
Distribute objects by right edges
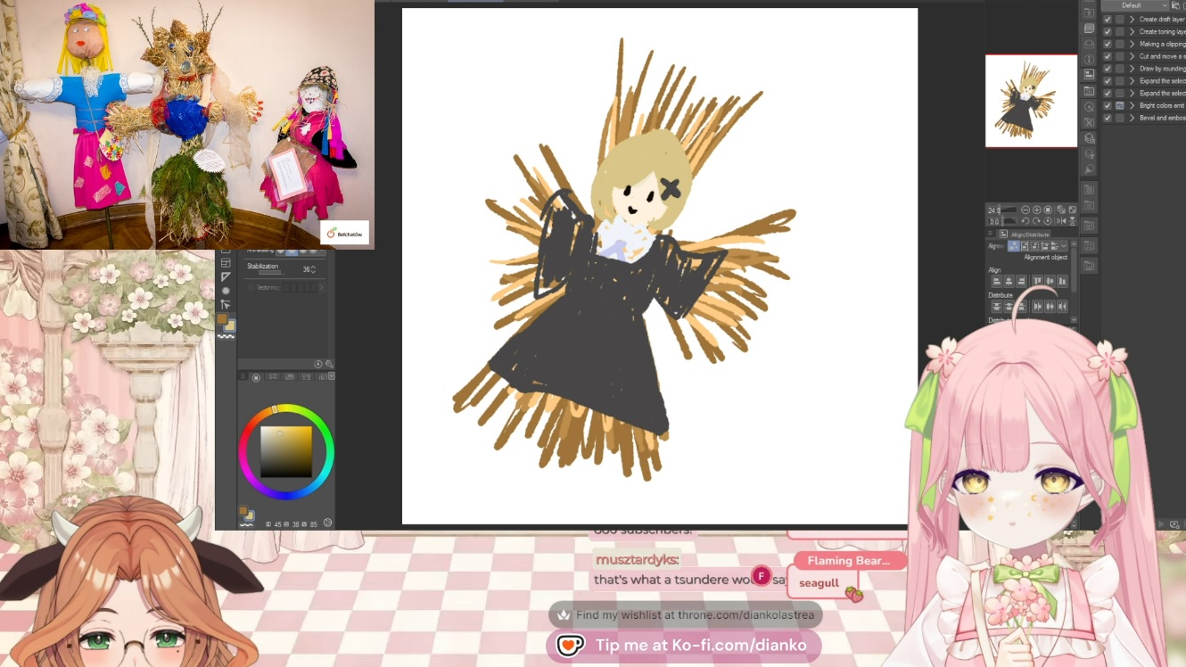[x=1062, y=307]
